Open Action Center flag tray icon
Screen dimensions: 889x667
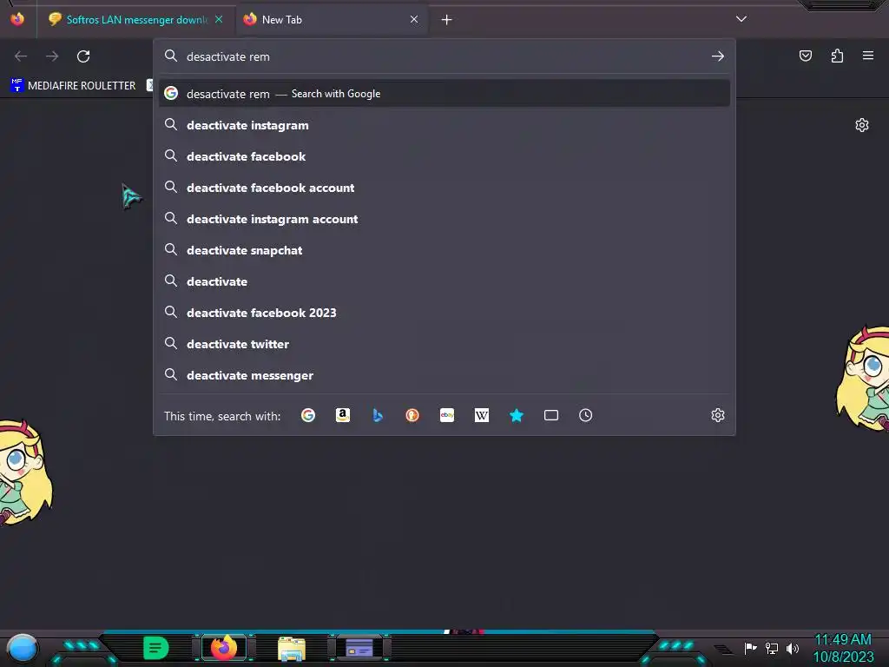750,648
